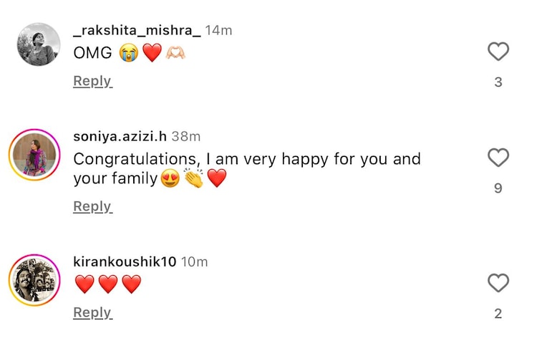Reply to _rakshita_mishra_'s OMG comment
537x356 pixels.
(92, 81)
